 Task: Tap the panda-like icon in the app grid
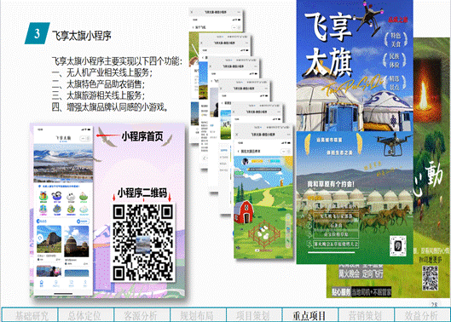[x=56, y=197]
